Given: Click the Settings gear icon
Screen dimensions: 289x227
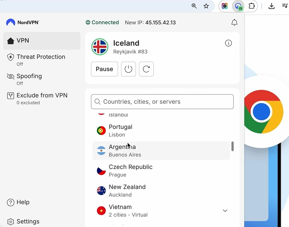Looking at the screenshot, I should (x=11, y=222).
